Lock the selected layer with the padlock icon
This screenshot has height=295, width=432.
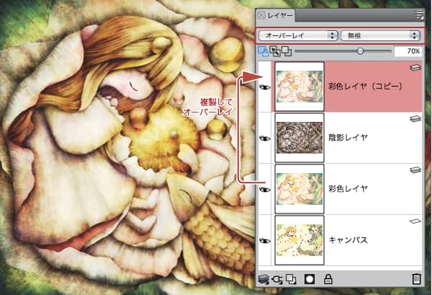pos(328,279)
